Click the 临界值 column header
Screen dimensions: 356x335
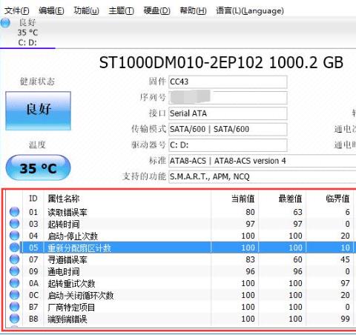click(x=330, y=199)
